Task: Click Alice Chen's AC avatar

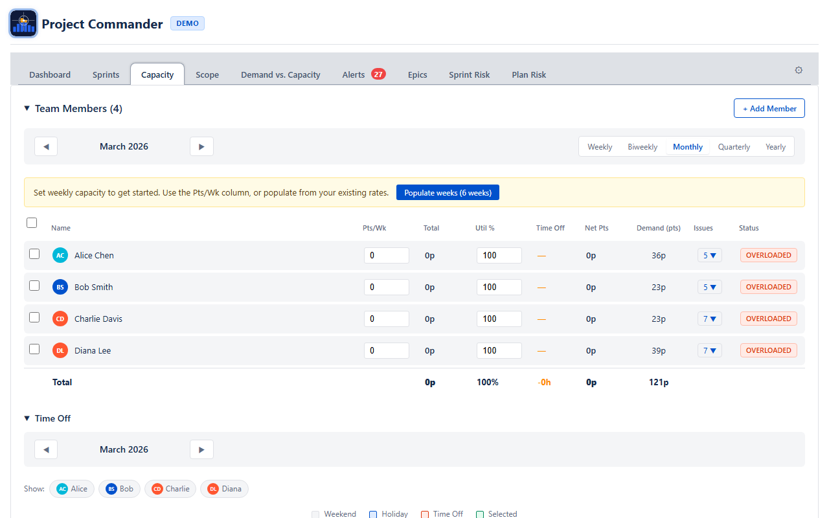Action: point(60,255)
